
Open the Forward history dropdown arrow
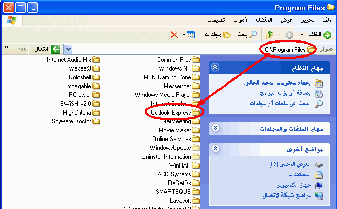(x=279, y=35)
